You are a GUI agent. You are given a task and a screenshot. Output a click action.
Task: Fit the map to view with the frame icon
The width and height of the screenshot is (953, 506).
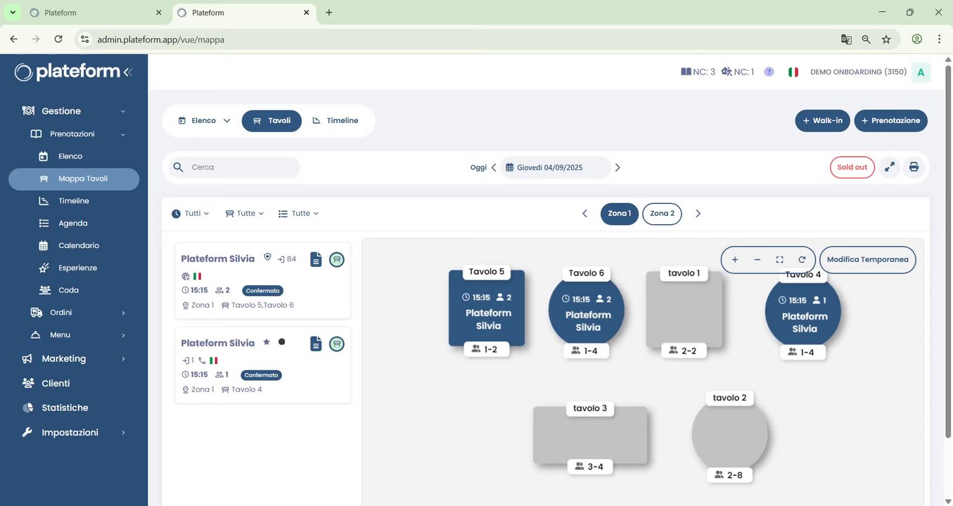tap(779, 259)
